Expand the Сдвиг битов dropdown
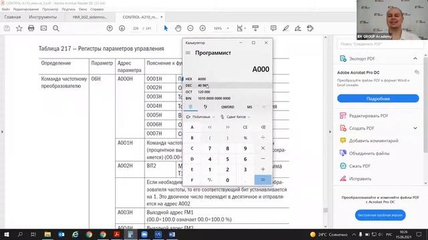428x240 pixels. [x=235, y=117]
